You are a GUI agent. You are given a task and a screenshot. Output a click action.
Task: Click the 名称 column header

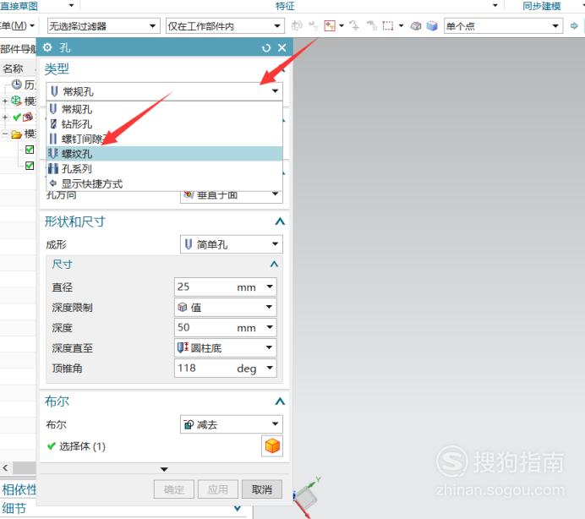point(14,68)
